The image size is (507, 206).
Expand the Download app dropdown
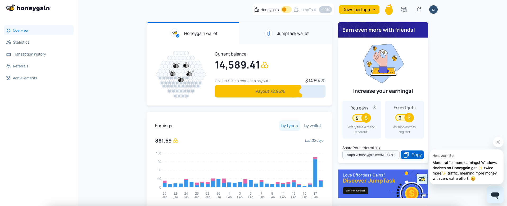tap(359, 10)
